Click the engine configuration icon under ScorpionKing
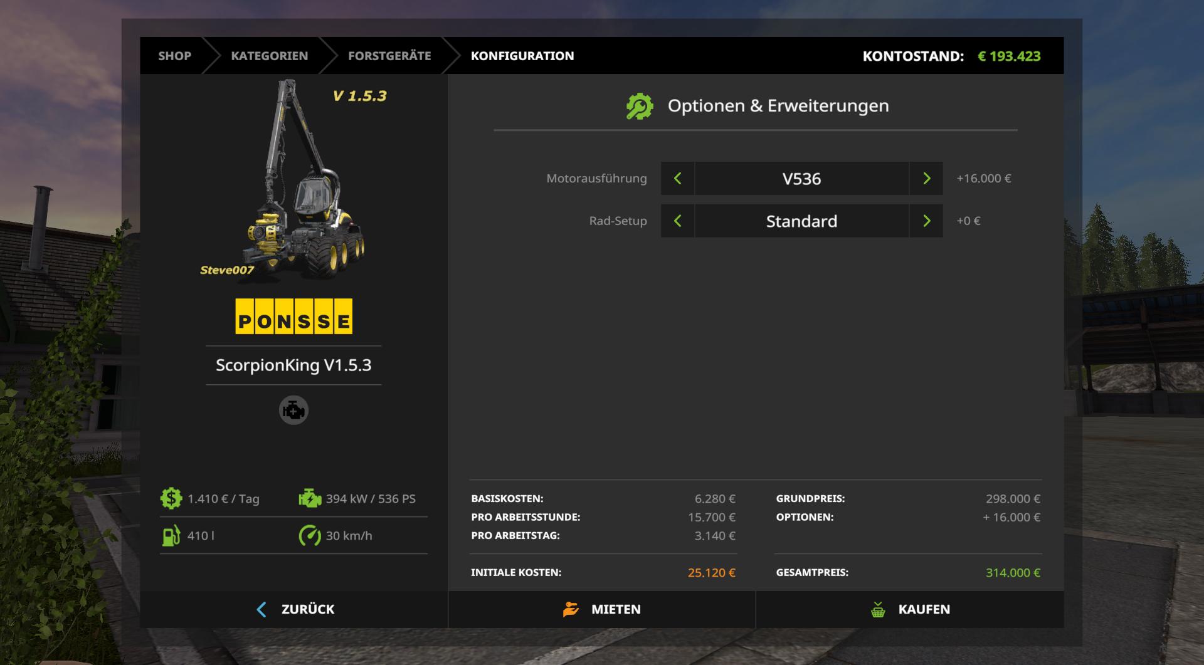The width and height of the screenshot is (1204, 665). (x=293, y=411)
